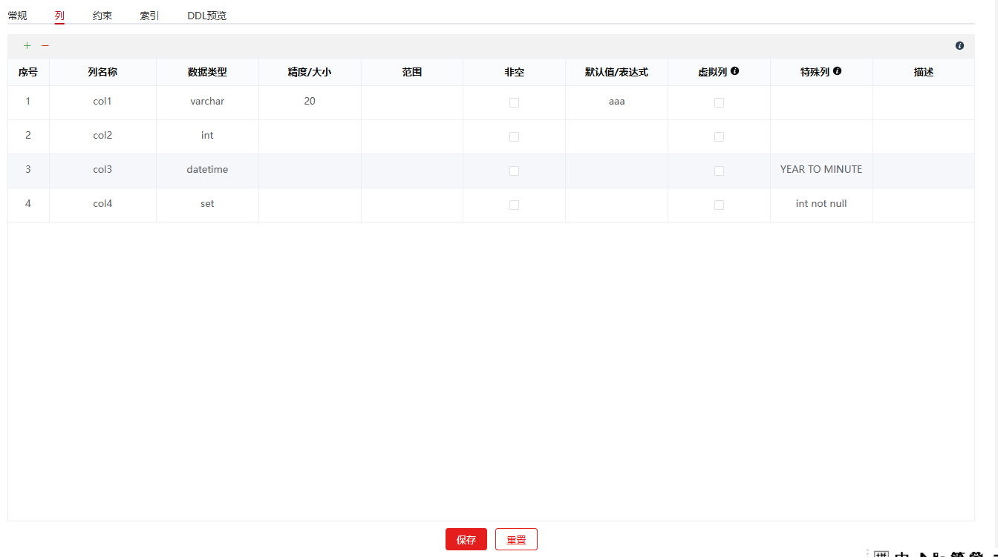Switch to the 常规 tab
Image resolution: width=998 pixels, height=557 pixels.
(x=17, y=16)
